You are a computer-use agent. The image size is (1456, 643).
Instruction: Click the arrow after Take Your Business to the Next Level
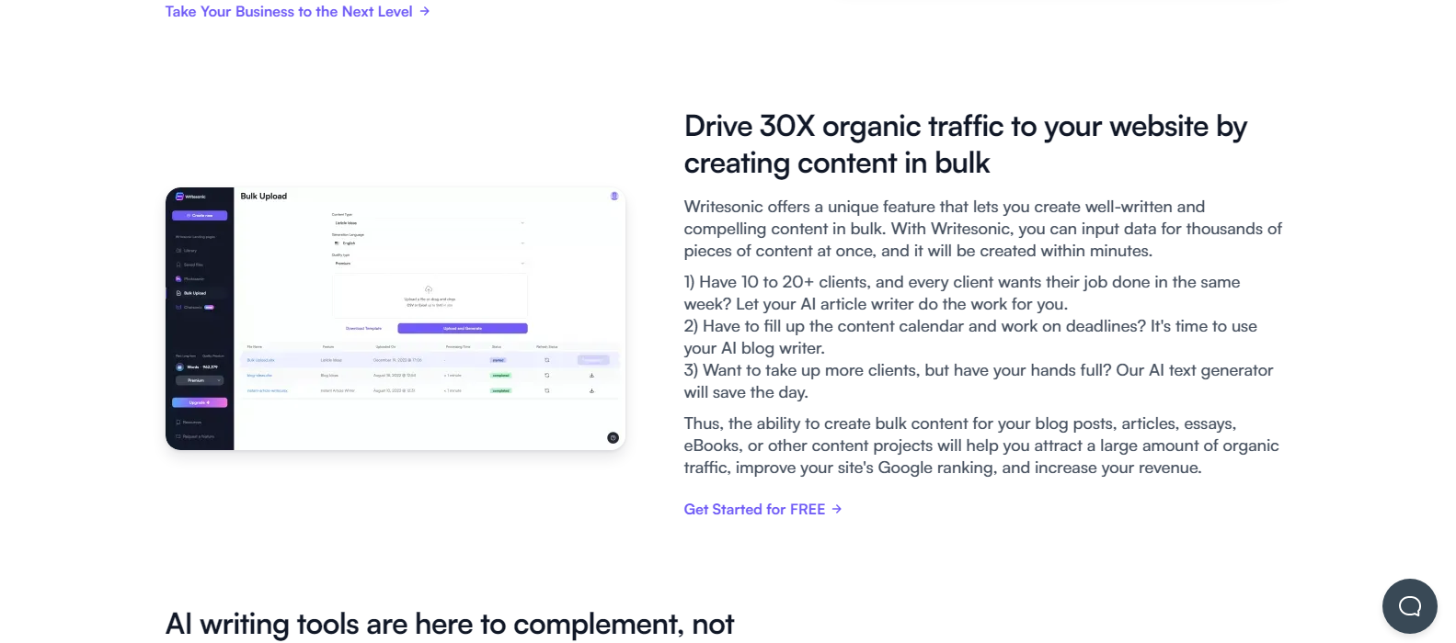424,11
